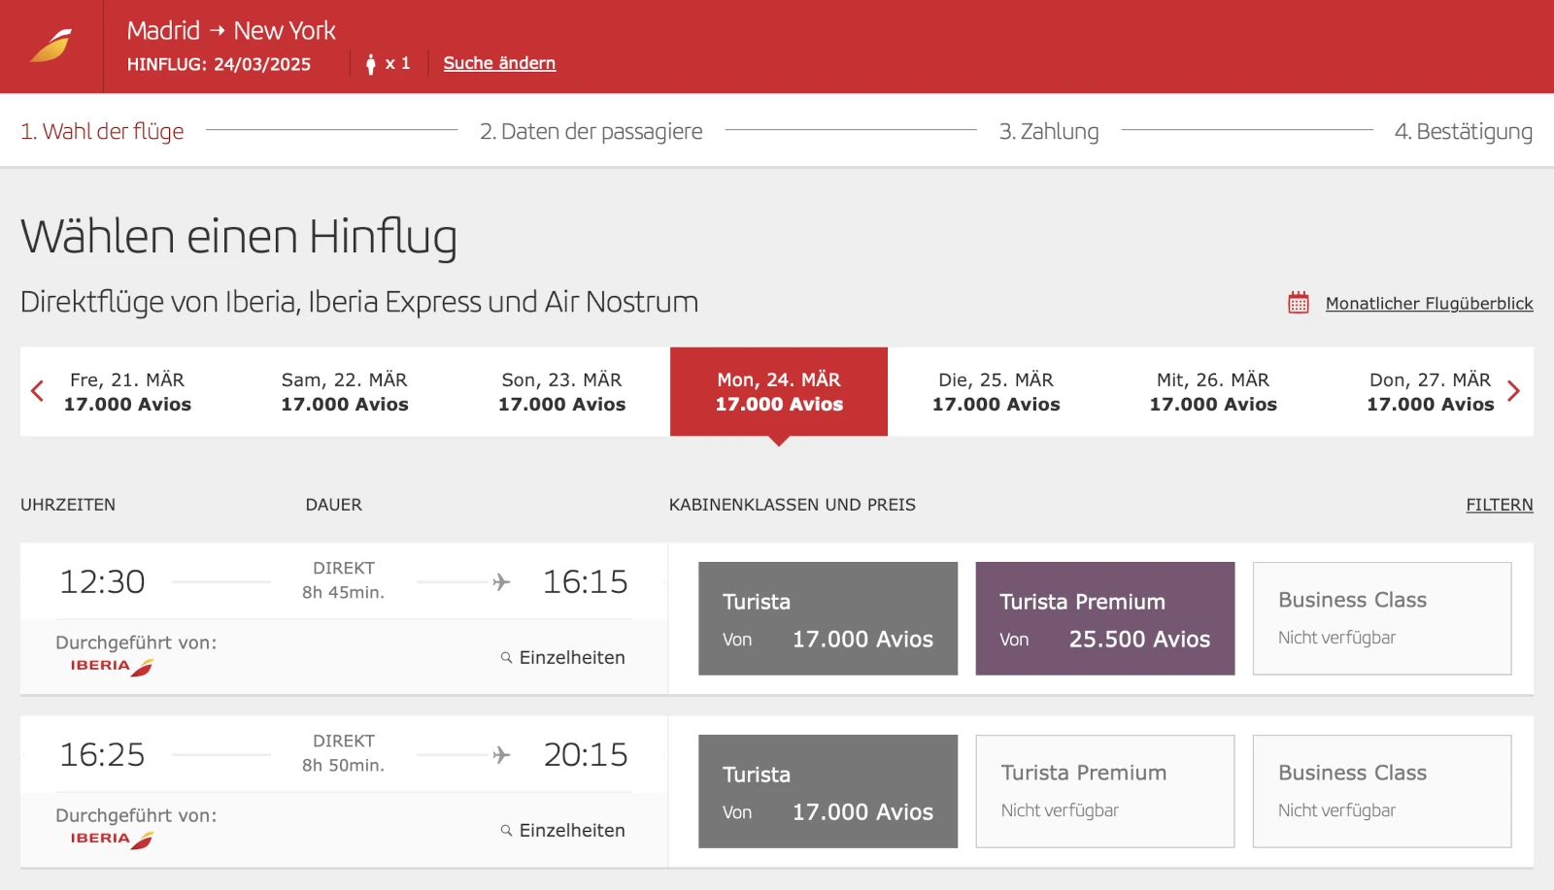Click the Iberia airline logo for 12:30 flight
Viewport: 1554px width, 890px height.
pos(112,667)
